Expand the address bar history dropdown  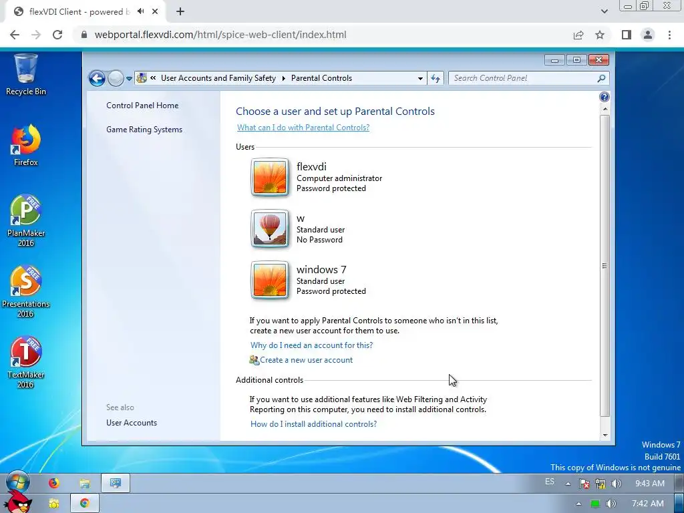click(420, 79)
